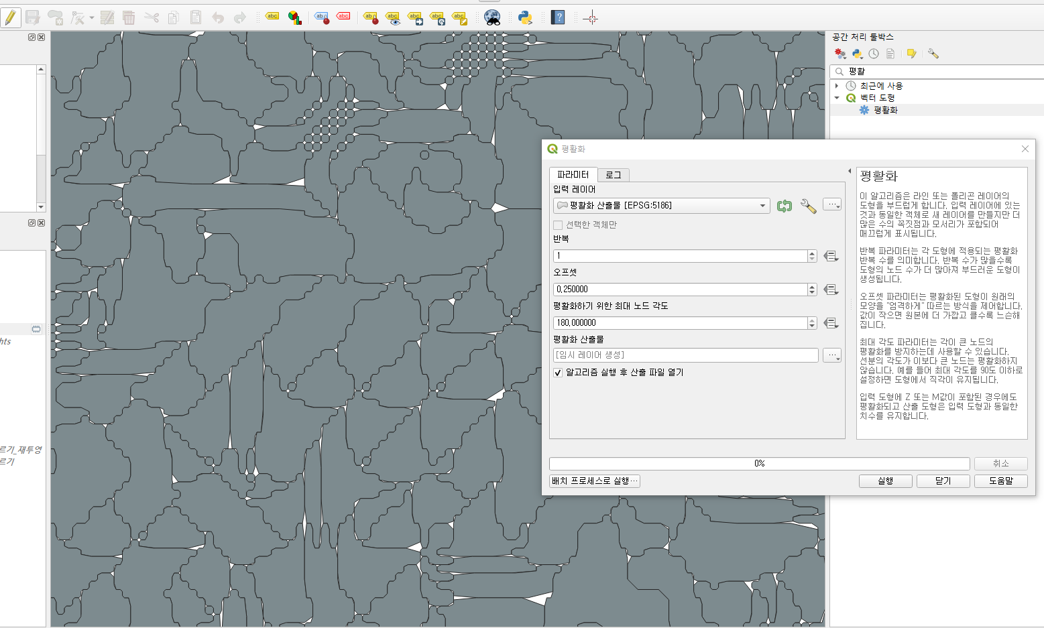Select the Change Label Properties tool
This screenshot has height=628, width=1044.
pos(459,17)
